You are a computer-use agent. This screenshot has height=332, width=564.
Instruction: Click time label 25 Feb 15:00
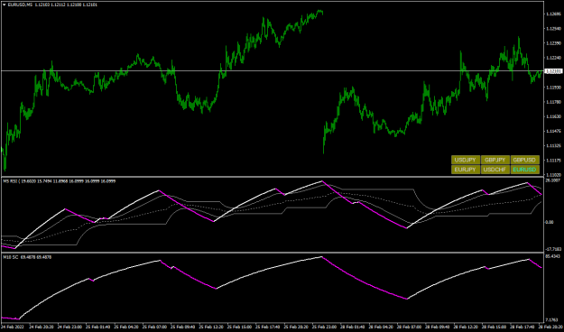239,327
